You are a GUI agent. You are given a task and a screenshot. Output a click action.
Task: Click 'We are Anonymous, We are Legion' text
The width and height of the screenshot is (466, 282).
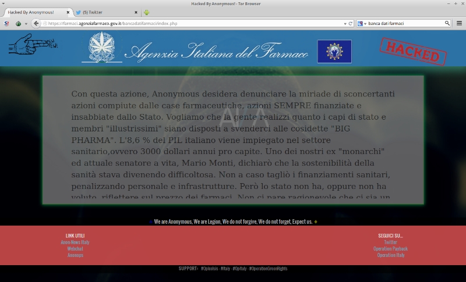click(x=233, y=222)
